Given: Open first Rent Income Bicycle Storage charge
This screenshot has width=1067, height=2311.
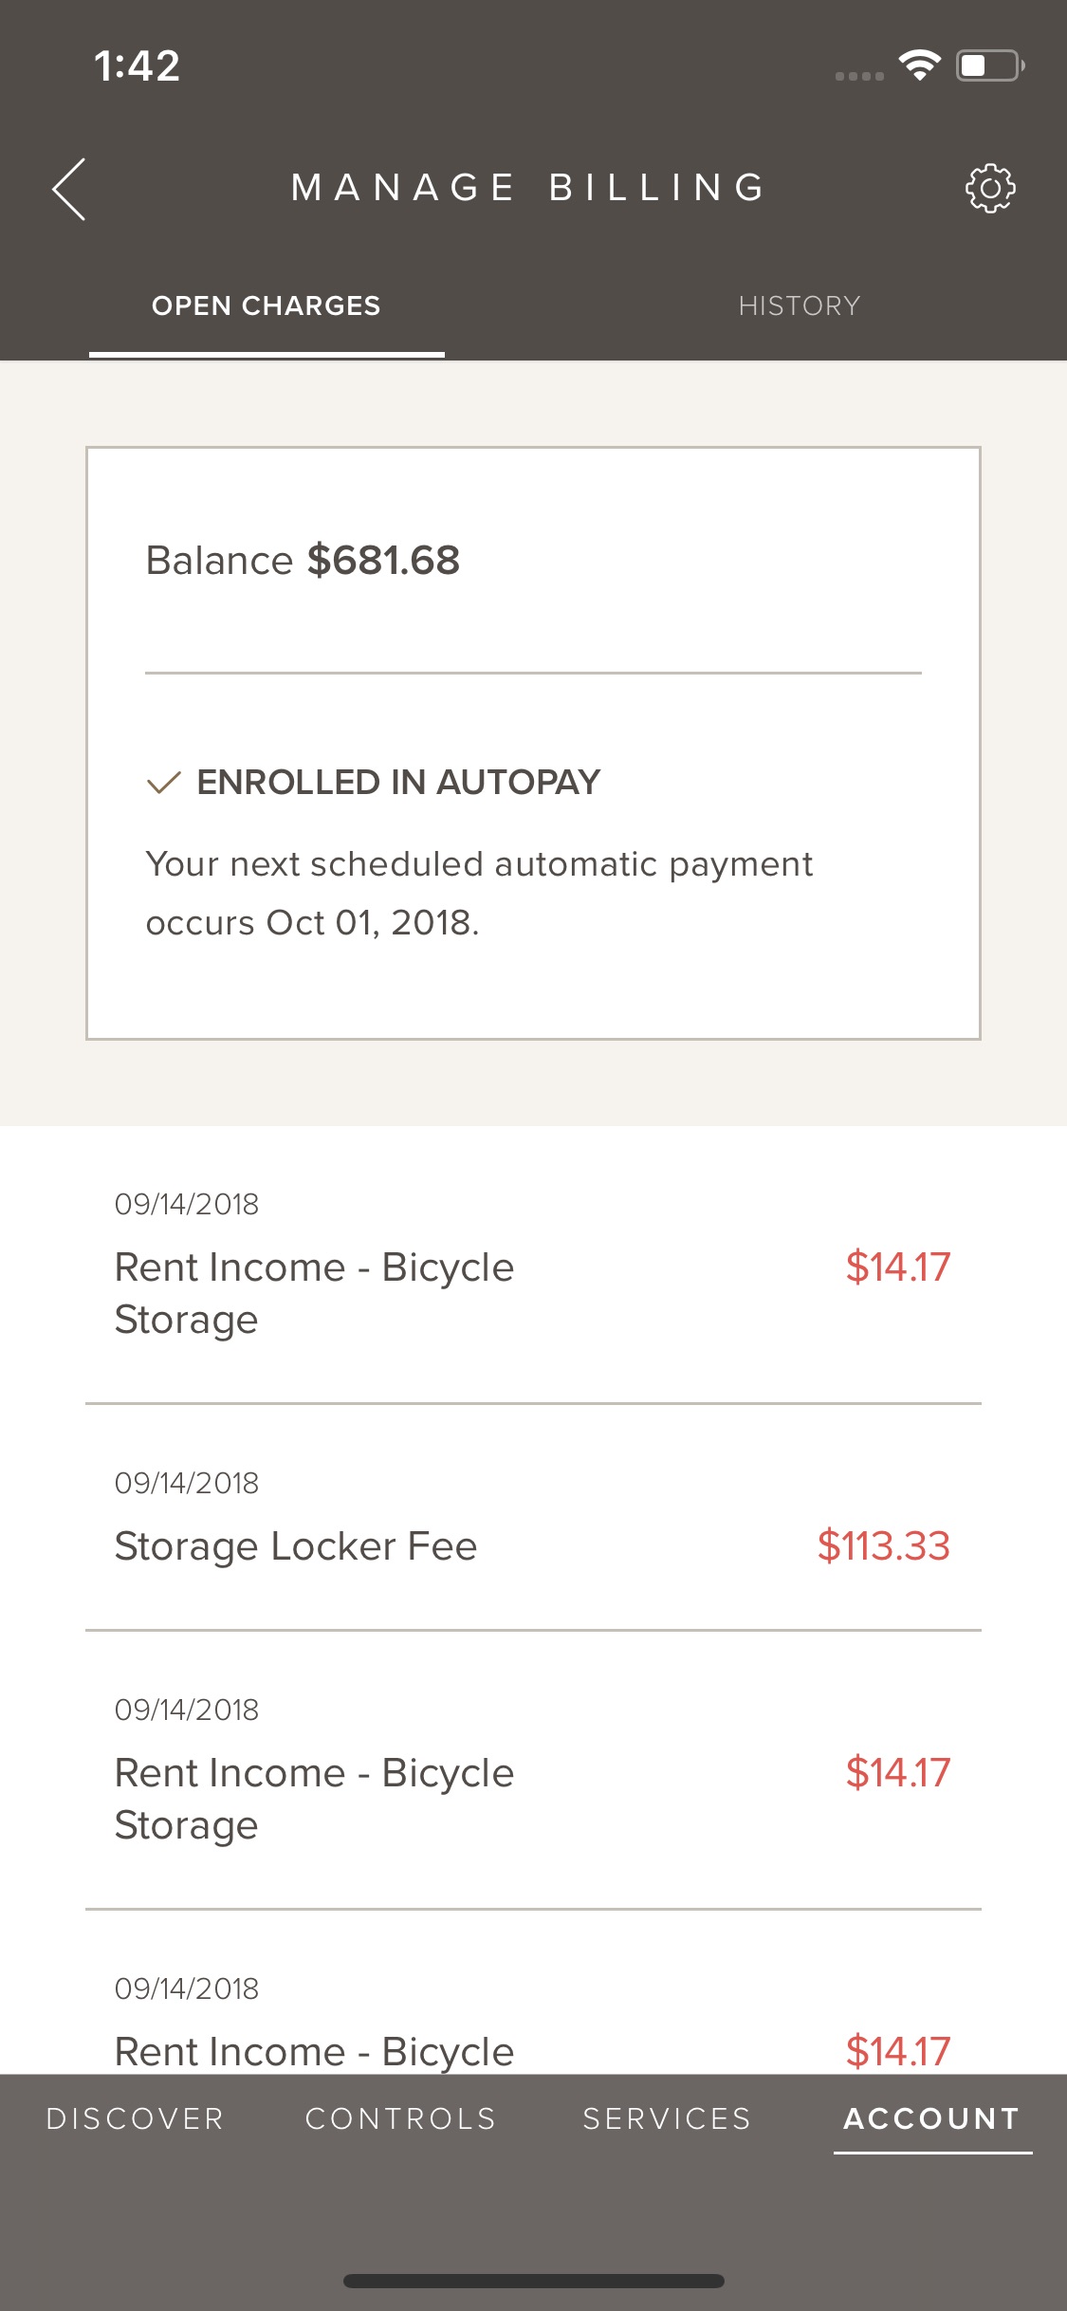Looking at the screenshot, I should click(x=533, y=1266).
